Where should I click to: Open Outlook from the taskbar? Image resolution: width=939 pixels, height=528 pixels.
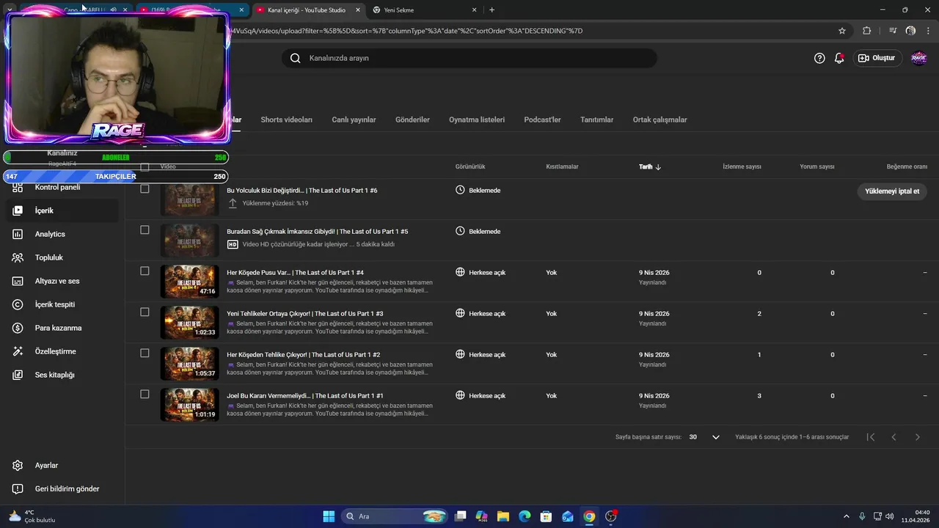point(567,516)
